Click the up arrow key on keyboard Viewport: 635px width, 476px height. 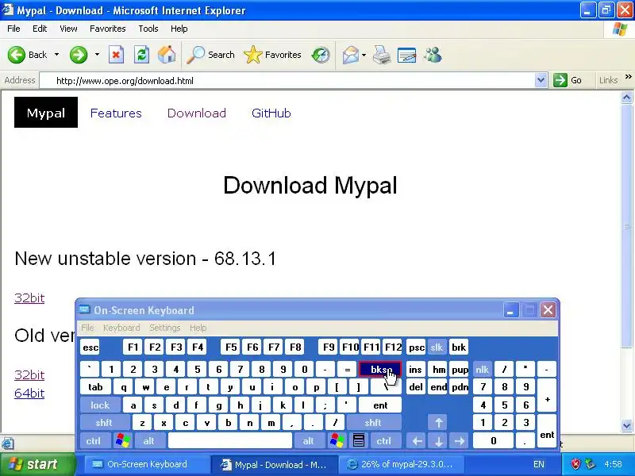439,423
